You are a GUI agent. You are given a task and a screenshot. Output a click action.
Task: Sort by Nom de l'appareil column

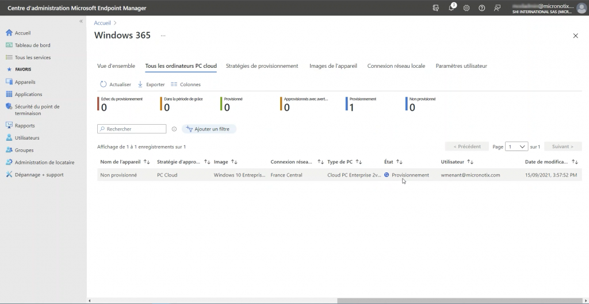click(125, 161)
